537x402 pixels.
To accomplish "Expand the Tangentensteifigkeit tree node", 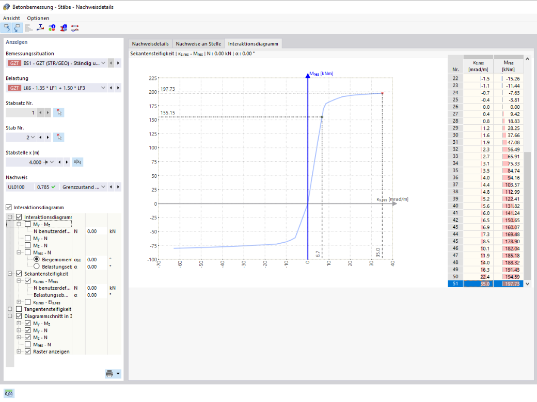I will [x=10, y=309].
